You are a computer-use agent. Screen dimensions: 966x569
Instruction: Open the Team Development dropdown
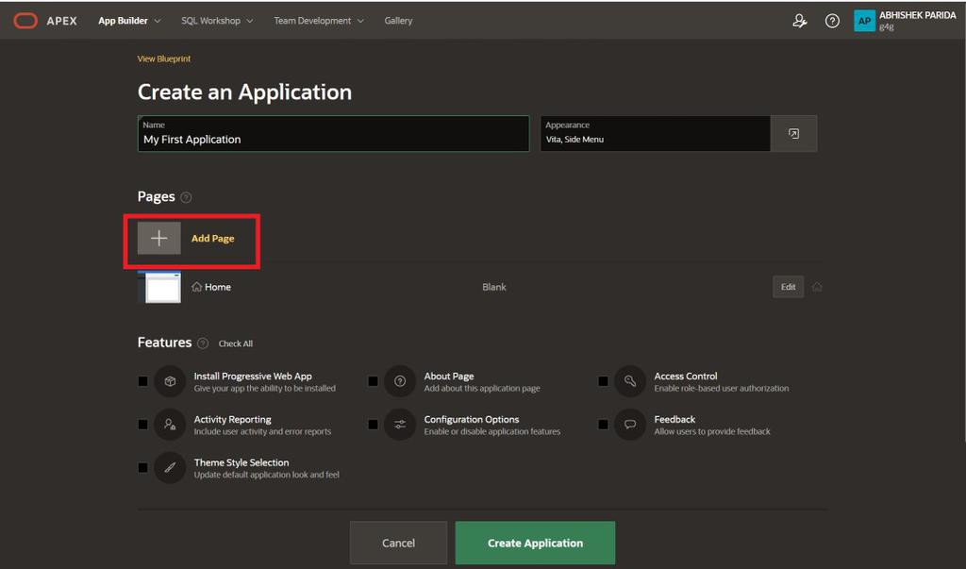pyautogui.click(x=318, y=21)
